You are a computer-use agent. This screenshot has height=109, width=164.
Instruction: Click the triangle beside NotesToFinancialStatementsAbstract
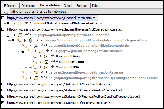pos(14,23)
